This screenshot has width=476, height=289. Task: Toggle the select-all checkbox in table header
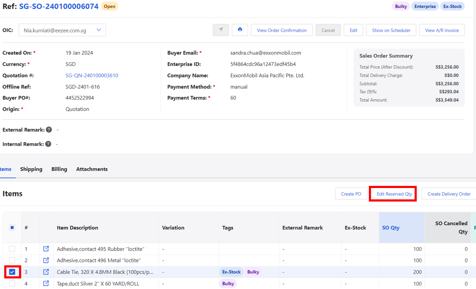click(x=12, y=227)
